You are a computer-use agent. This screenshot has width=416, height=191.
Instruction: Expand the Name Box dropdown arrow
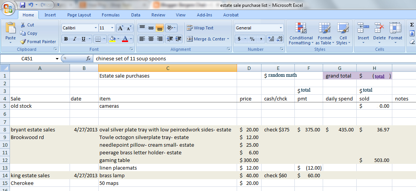click(x=57, y=59)
